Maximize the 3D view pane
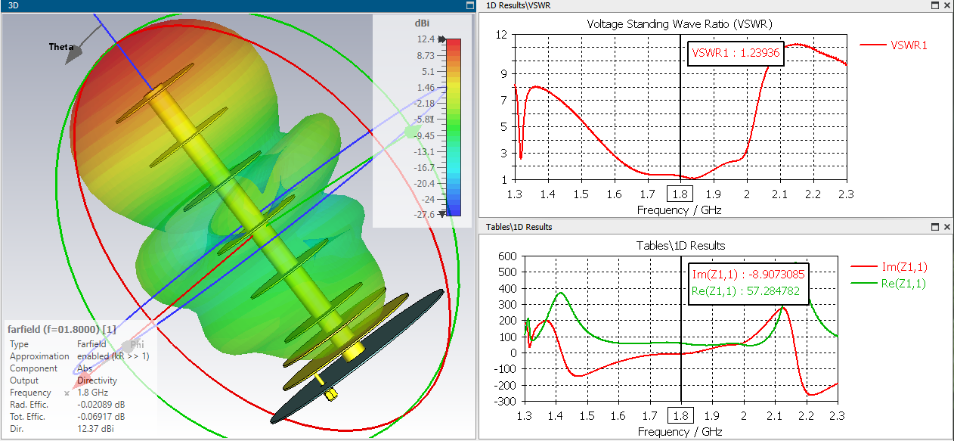 click(469, 5)
